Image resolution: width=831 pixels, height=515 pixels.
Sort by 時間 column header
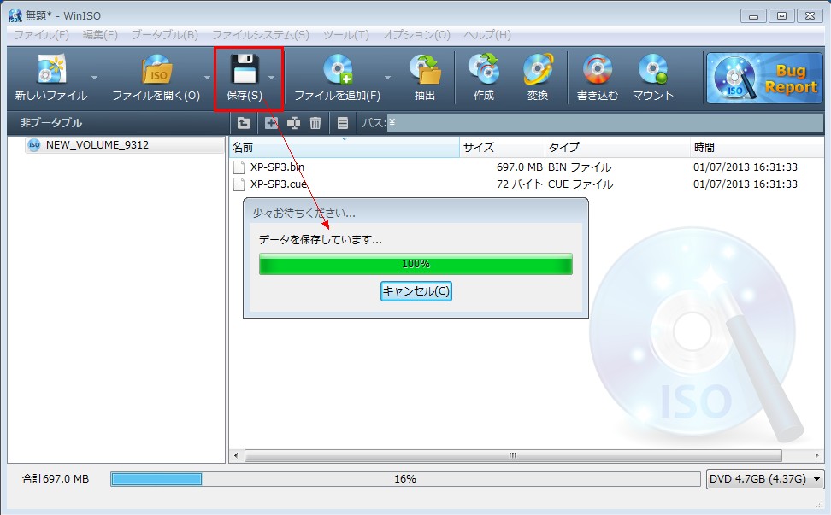pos(757,147)
